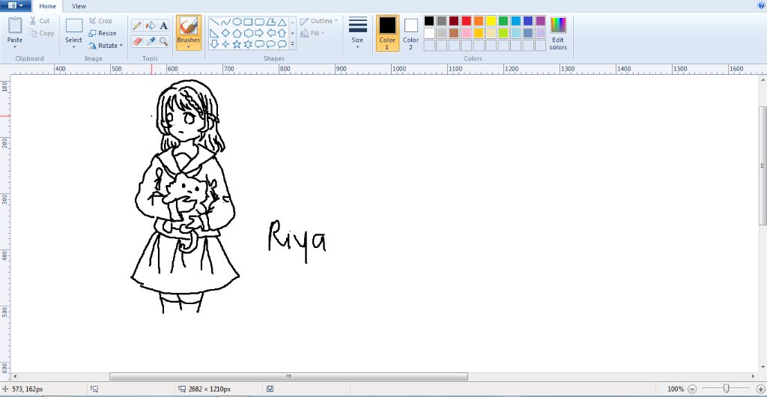Select the Magnifier tool
The height and width of the screenshot is (397, 767).
coord(164,41)
